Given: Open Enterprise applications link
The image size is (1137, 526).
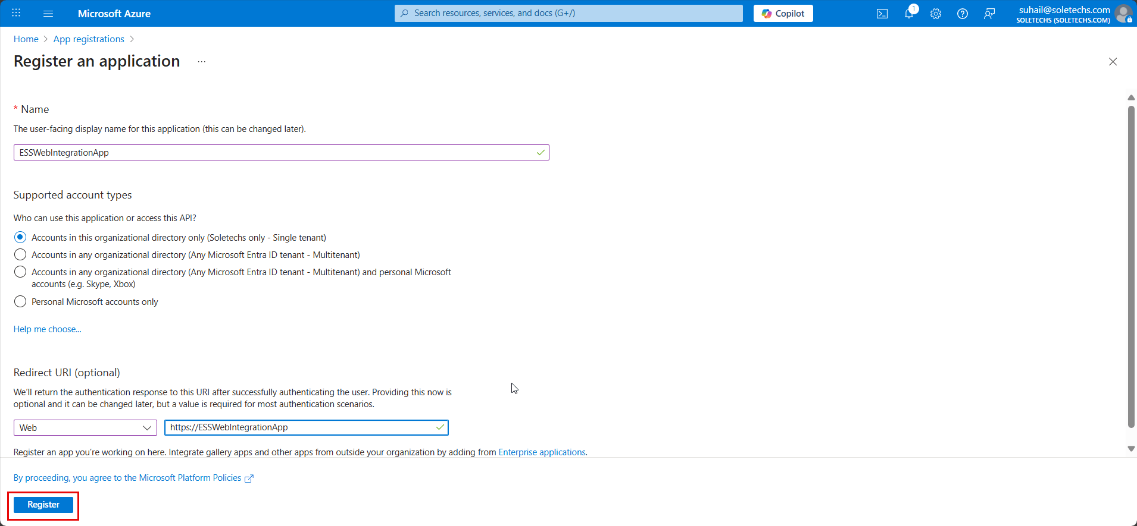Looking at the screenshot, I should coord(542,452).
